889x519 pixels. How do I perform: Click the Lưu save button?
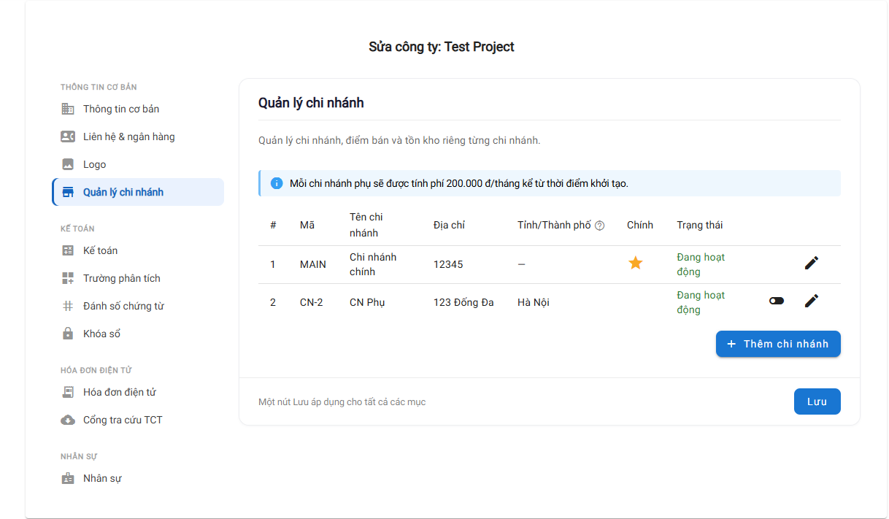(817, 401)
